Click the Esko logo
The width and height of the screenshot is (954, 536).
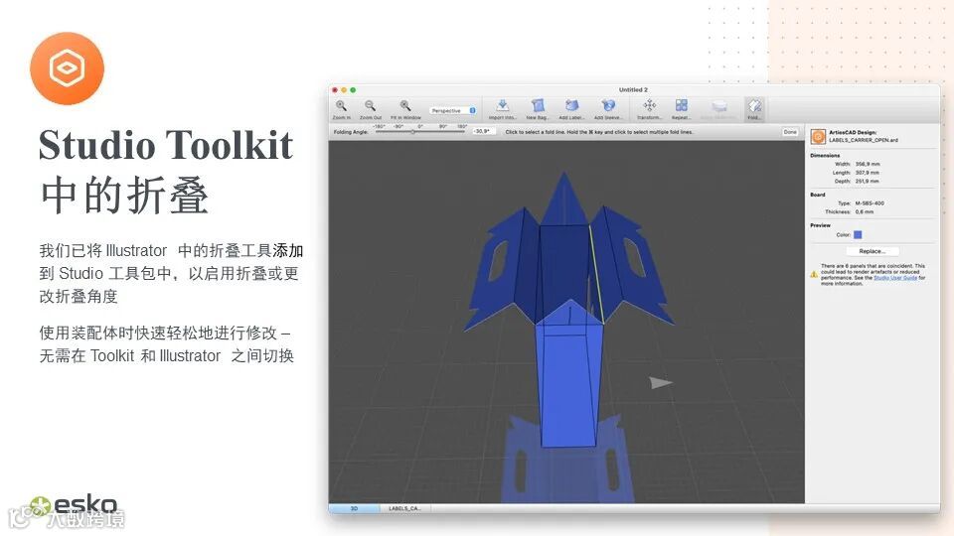pos(75,505)
